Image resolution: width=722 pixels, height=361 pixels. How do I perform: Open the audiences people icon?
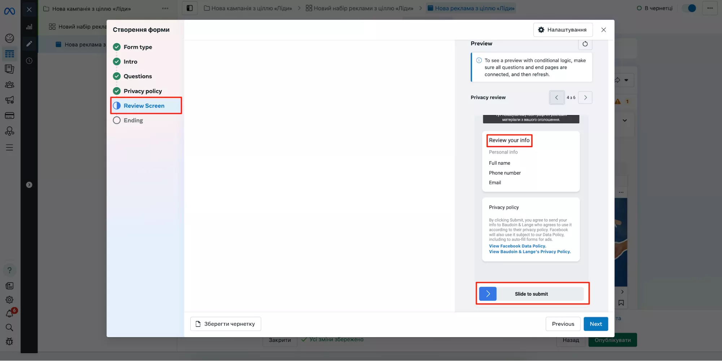[9, 85]
